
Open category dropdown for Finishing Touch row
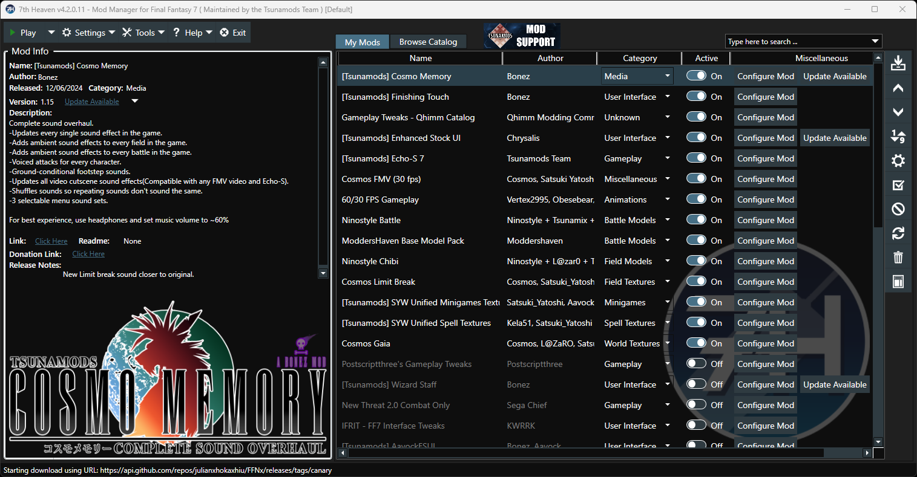[668, 97]
